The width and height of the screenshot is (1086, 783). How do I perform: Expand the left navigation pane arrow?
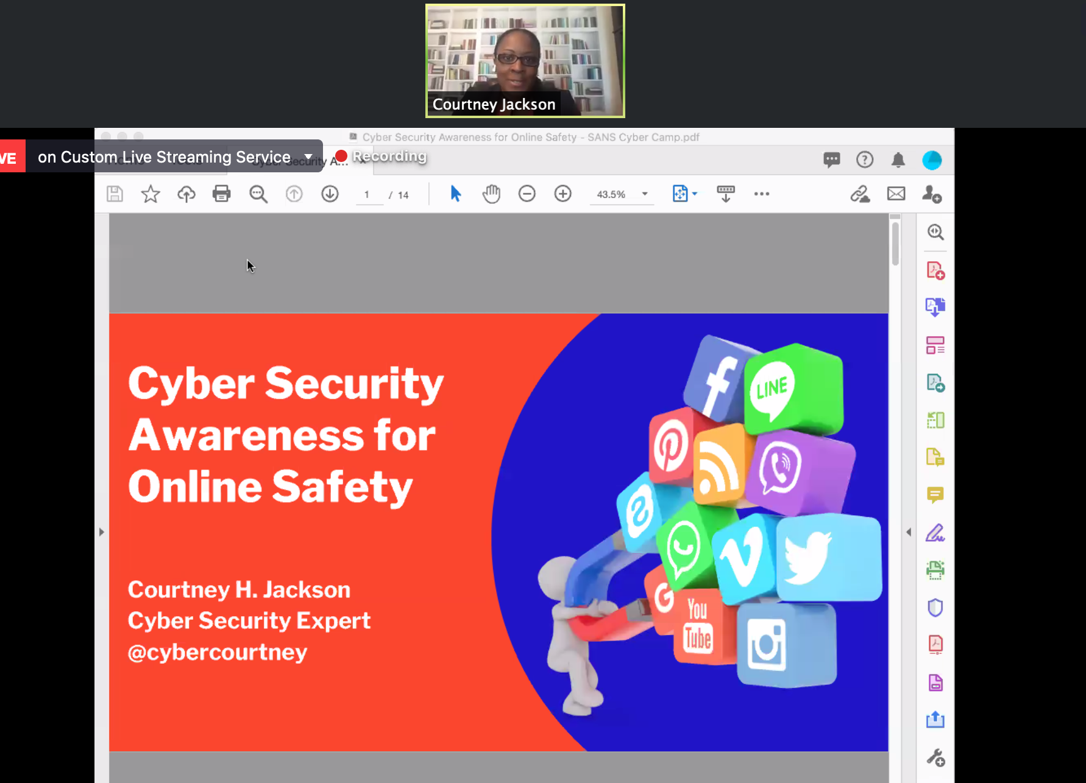click(102, 532)
